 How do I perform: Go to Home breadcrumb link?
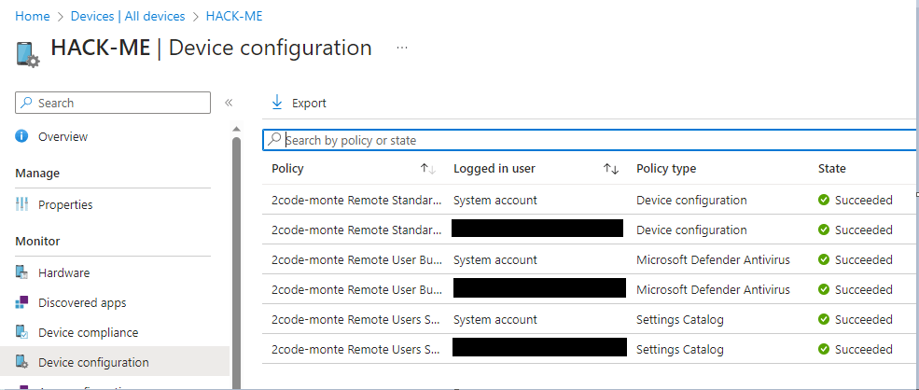(32, 16)
